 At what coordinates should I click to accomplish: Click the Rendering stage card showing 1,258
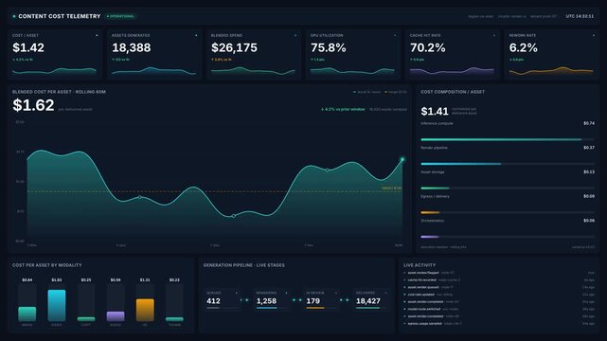click(272, 300)
